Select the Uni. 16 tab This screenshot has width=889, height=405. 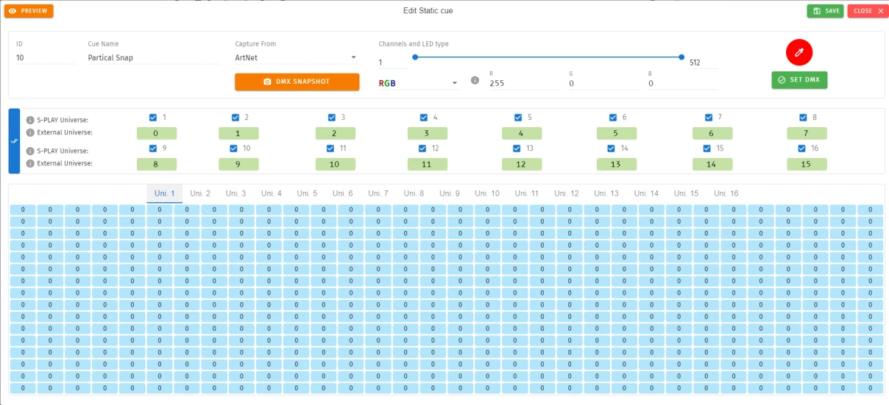click(x=726, y=193)
